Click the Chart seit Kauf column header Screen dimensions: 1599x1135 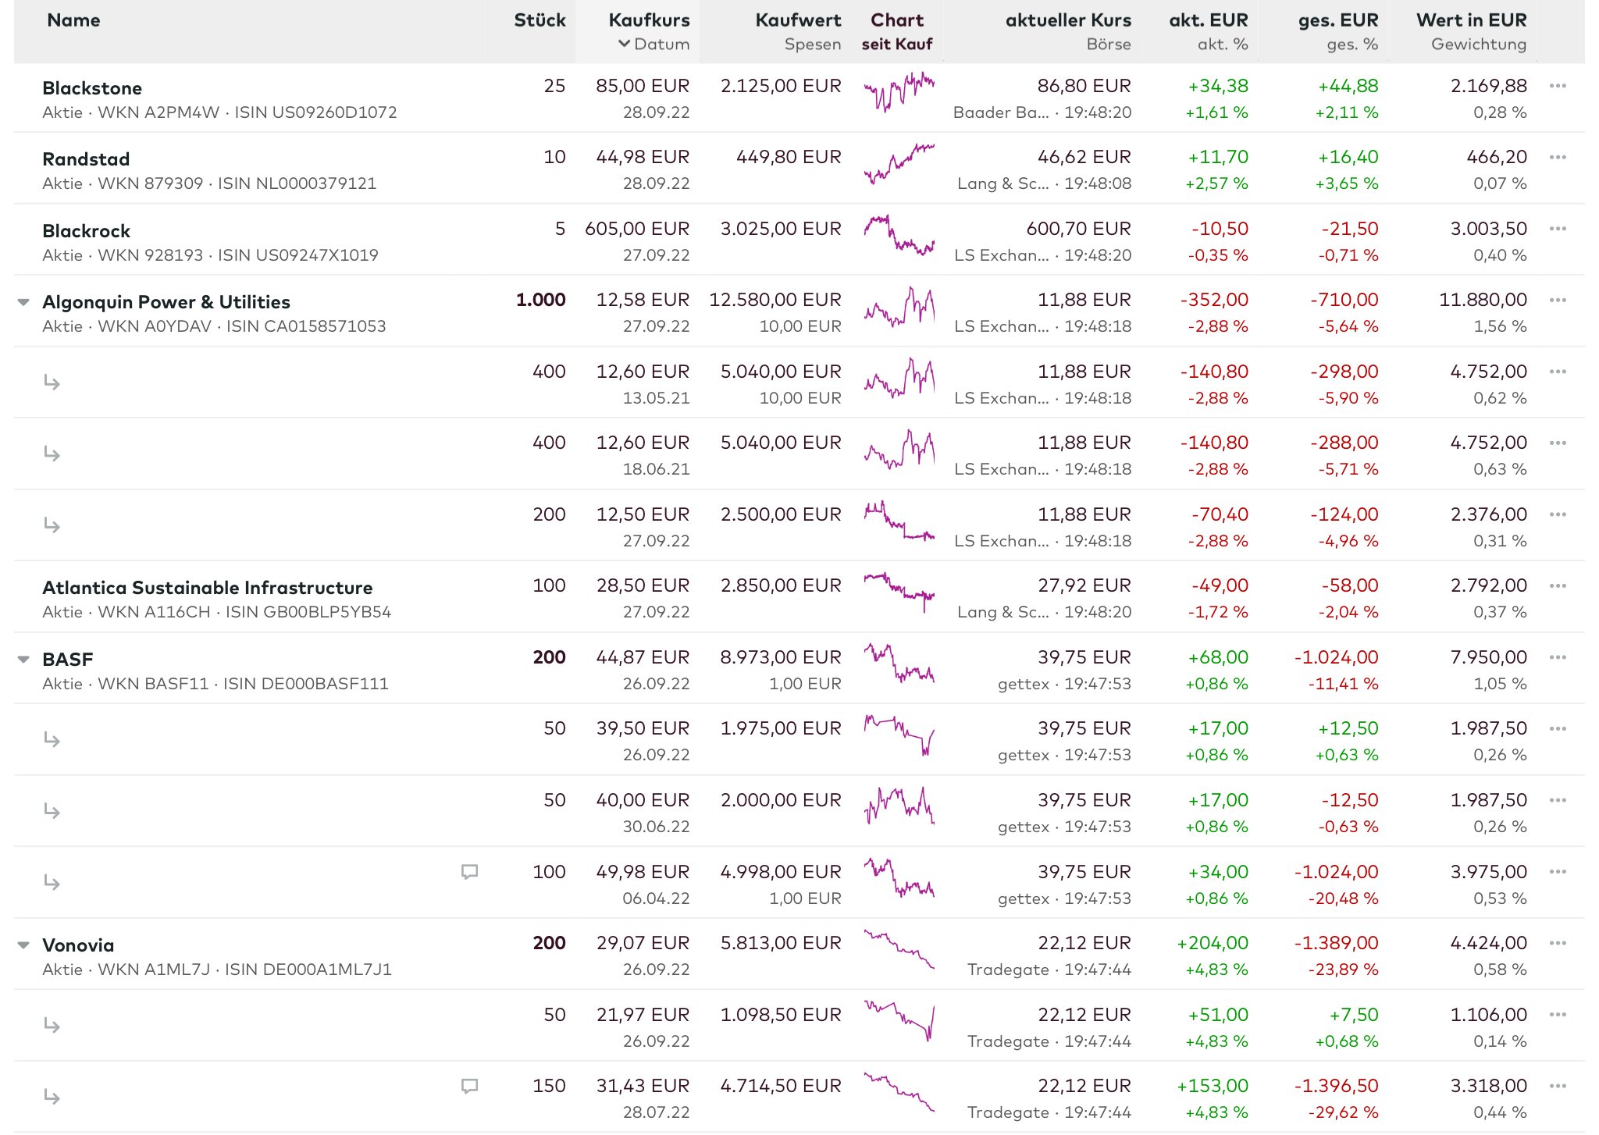(x=897, y=31)
